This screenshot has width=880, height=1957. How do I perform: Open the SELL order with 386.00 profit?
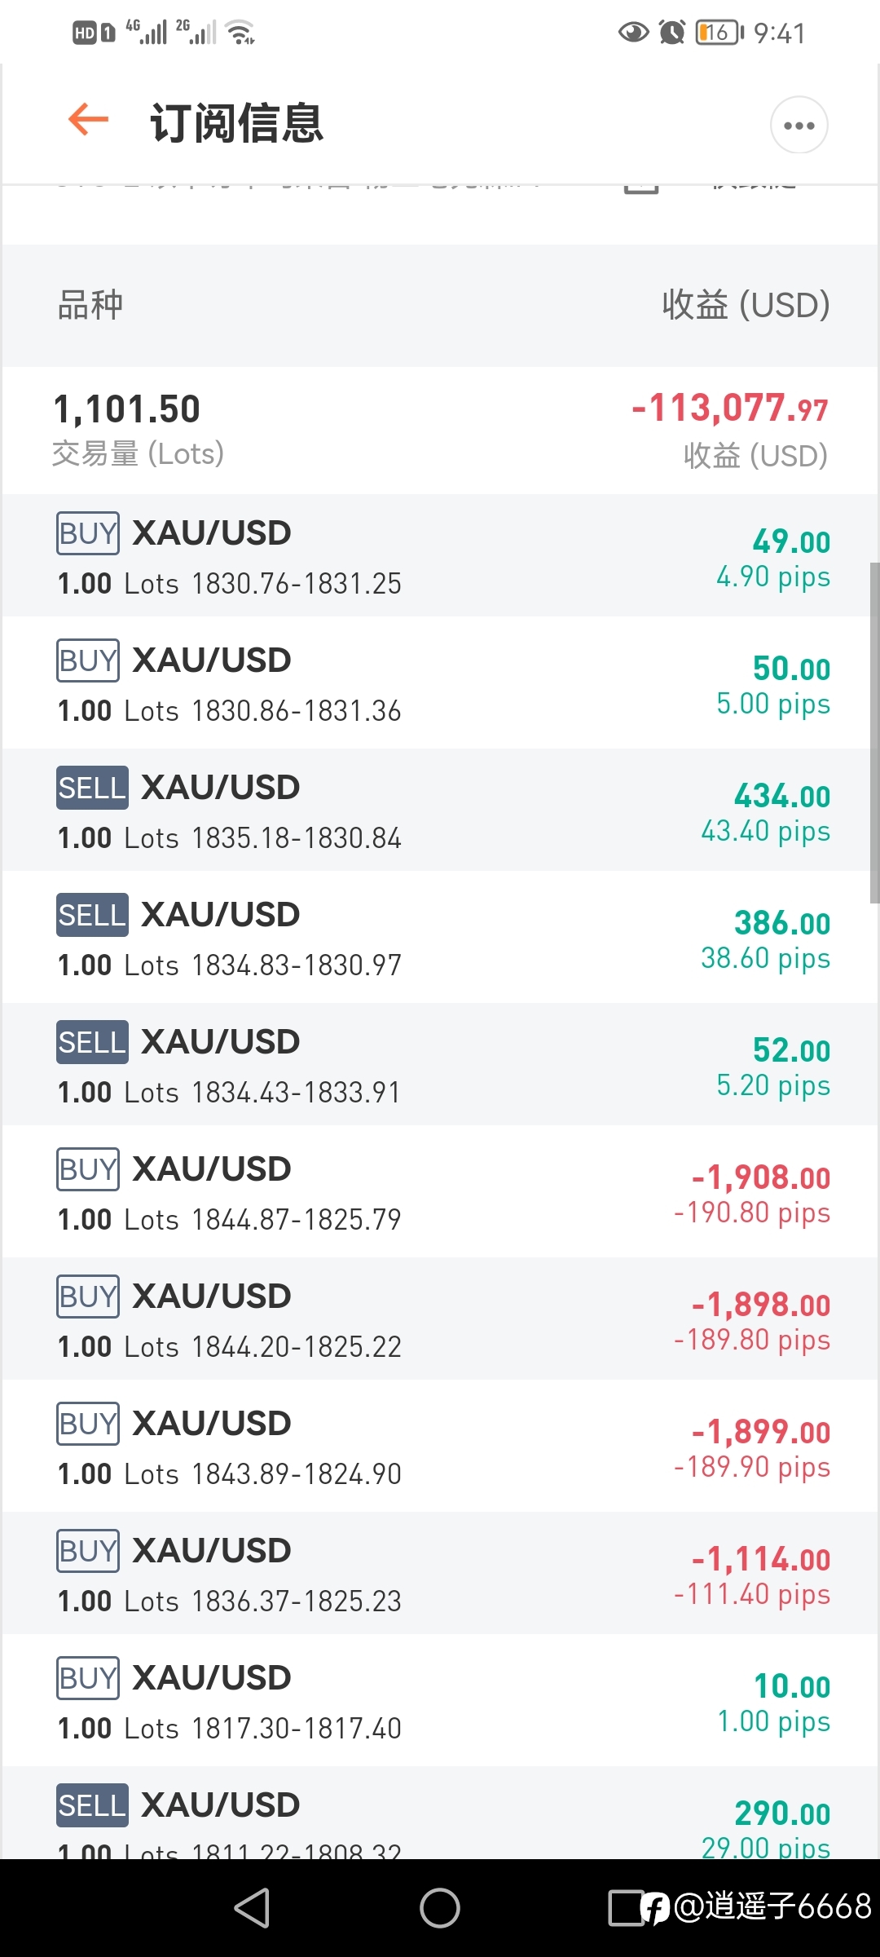[440, 939]
